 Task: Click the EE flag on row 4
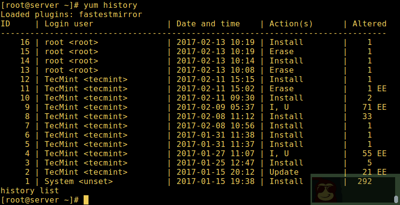pos(382,154)
